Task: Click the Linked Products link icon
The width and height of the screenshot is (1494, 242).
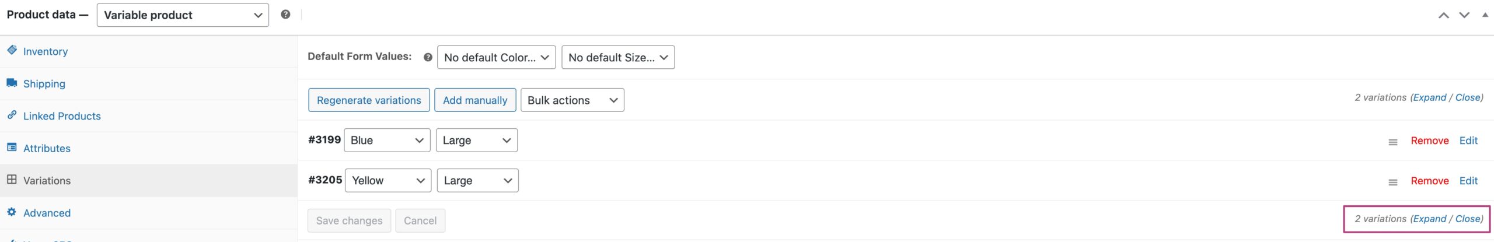Action: coord(12,115)
